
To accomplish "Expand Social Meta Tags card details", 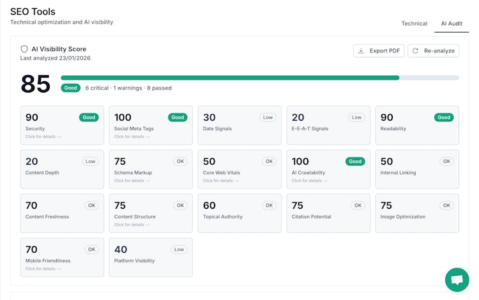I will [x=132, y=137].
